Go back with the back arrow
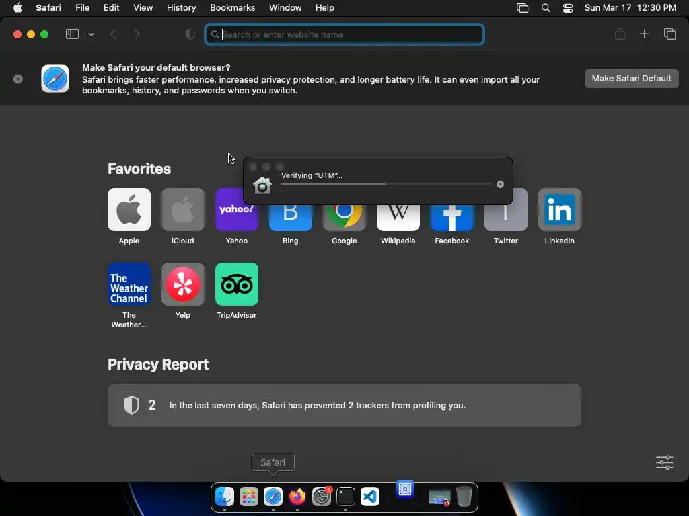 pos(113,34)
